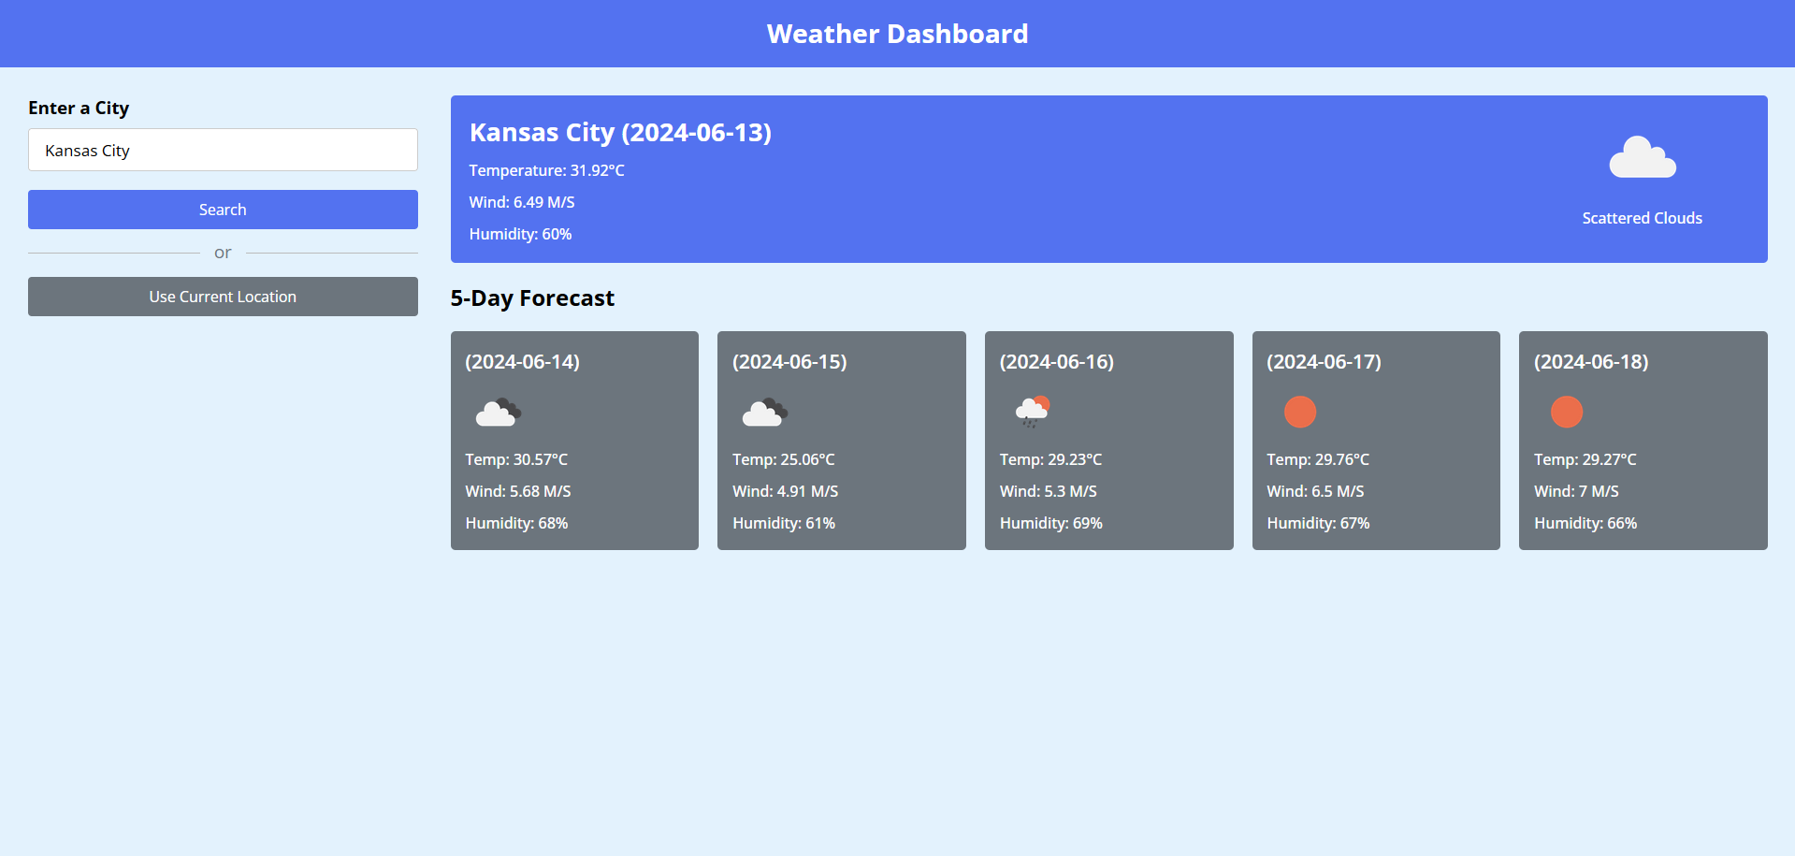Click the rain shower icon for 2024-06-16
Image resolution: width=1795 pixels, height=856 pixels.
click(1032, 411)
